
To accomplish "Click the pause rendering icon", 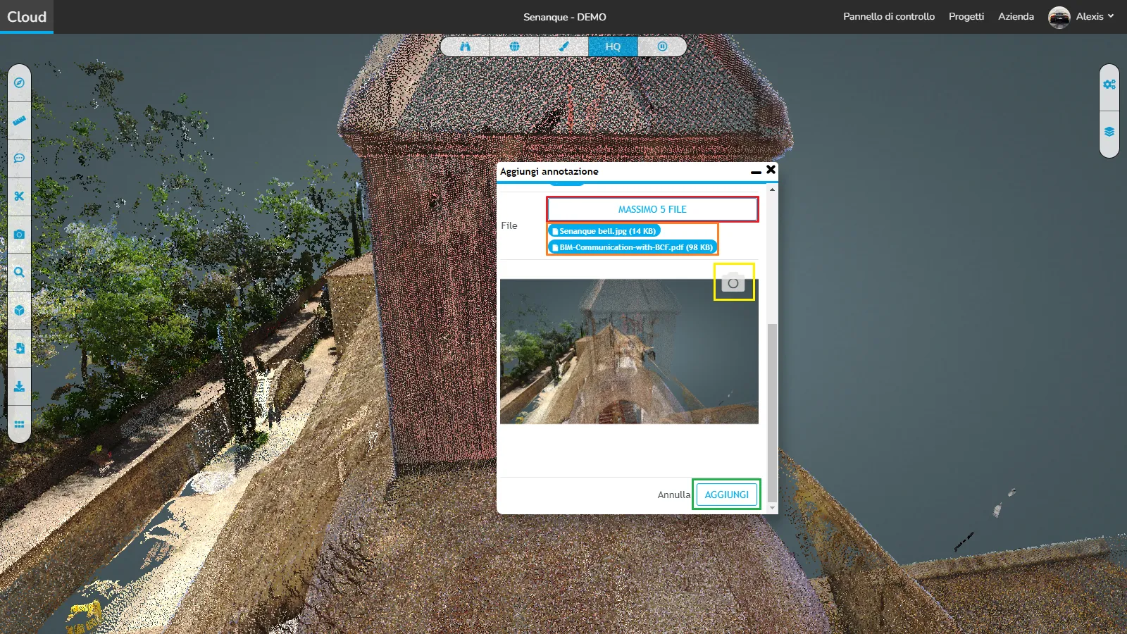I will [662, 46].
